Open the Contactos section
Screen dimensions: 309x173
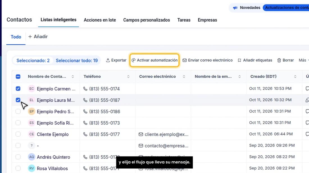point(19,20)
